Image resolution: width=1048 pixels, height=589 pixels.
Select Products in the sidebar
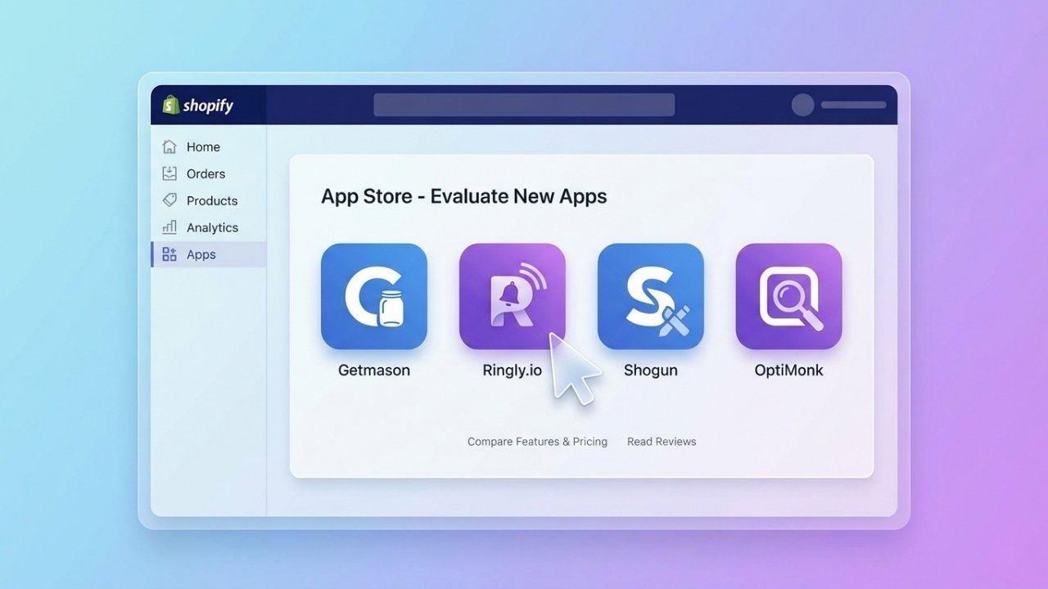coord(209,200)
